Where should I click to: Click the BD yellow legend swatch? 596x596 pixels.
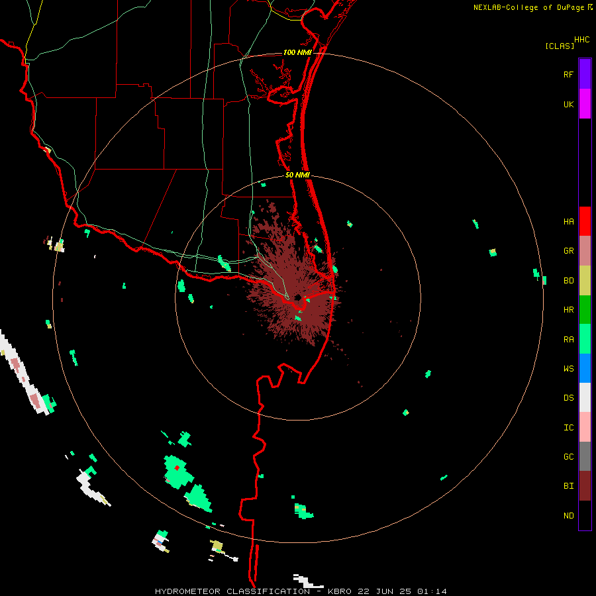(585, 280)
